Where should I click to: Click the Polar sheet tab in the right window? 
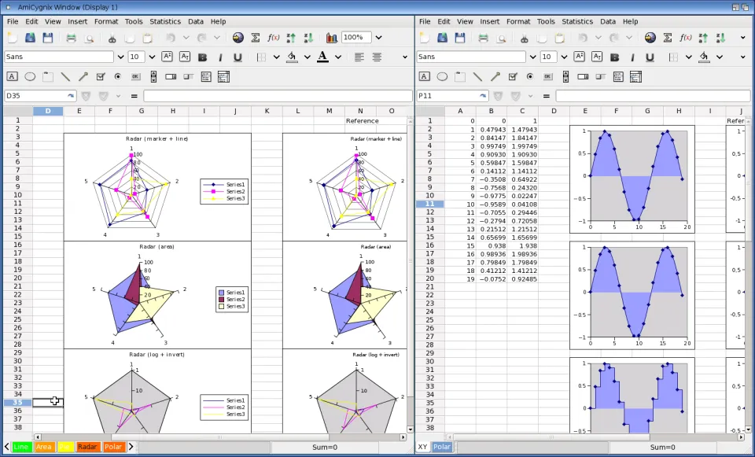click(x=442, y=447)
